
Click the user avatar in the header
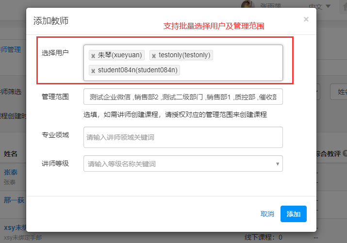tap(248, 5)
